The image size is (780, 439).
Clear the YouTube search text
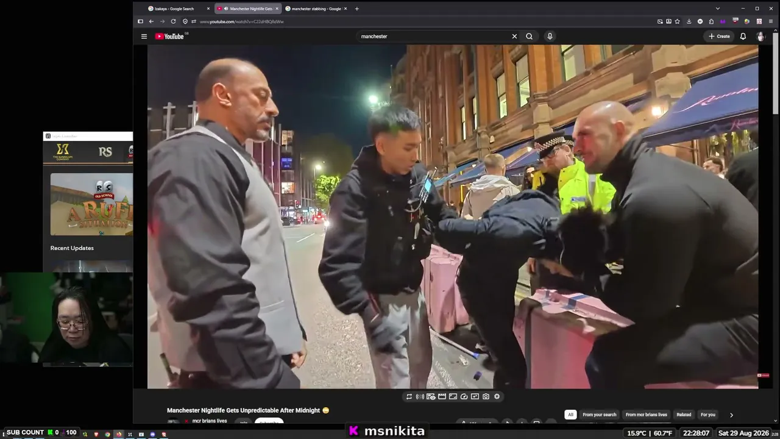point(514,37)
